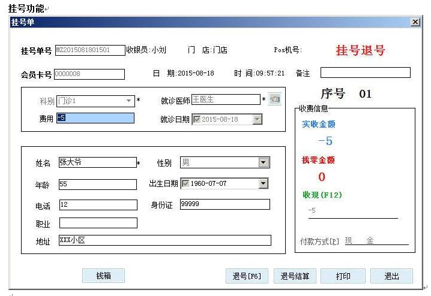
Task: Close the 挂号单 dialog window
Action: 415,22
